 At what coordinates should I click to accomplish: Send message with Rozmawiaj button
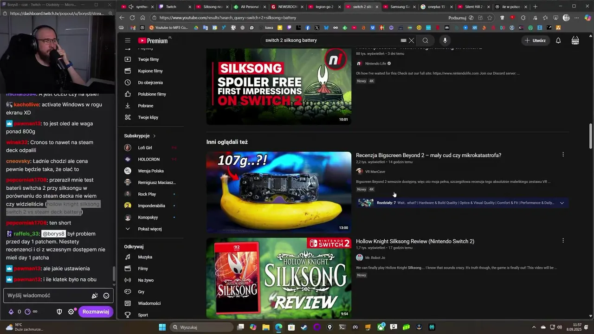[x=96, y=312]
